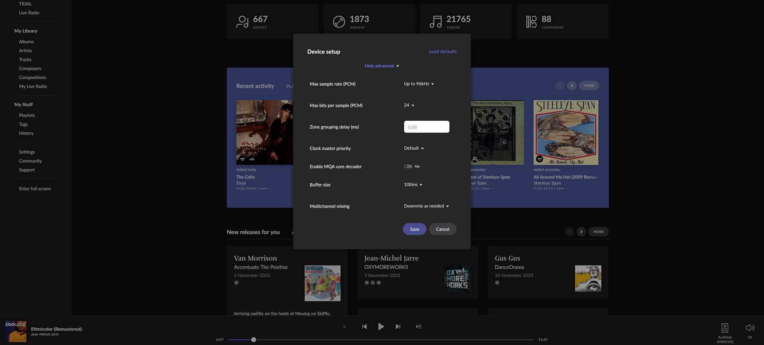
Task: Open Albums in My Library
Action: (26, 42)
